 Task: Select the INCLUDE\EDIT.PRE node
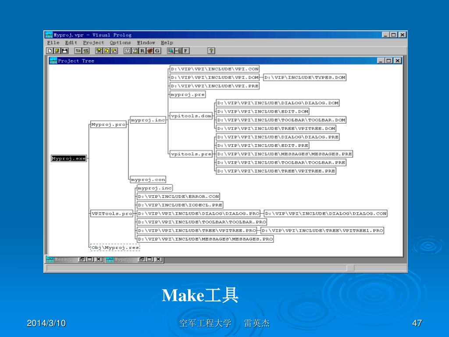(x=263, y=145)
